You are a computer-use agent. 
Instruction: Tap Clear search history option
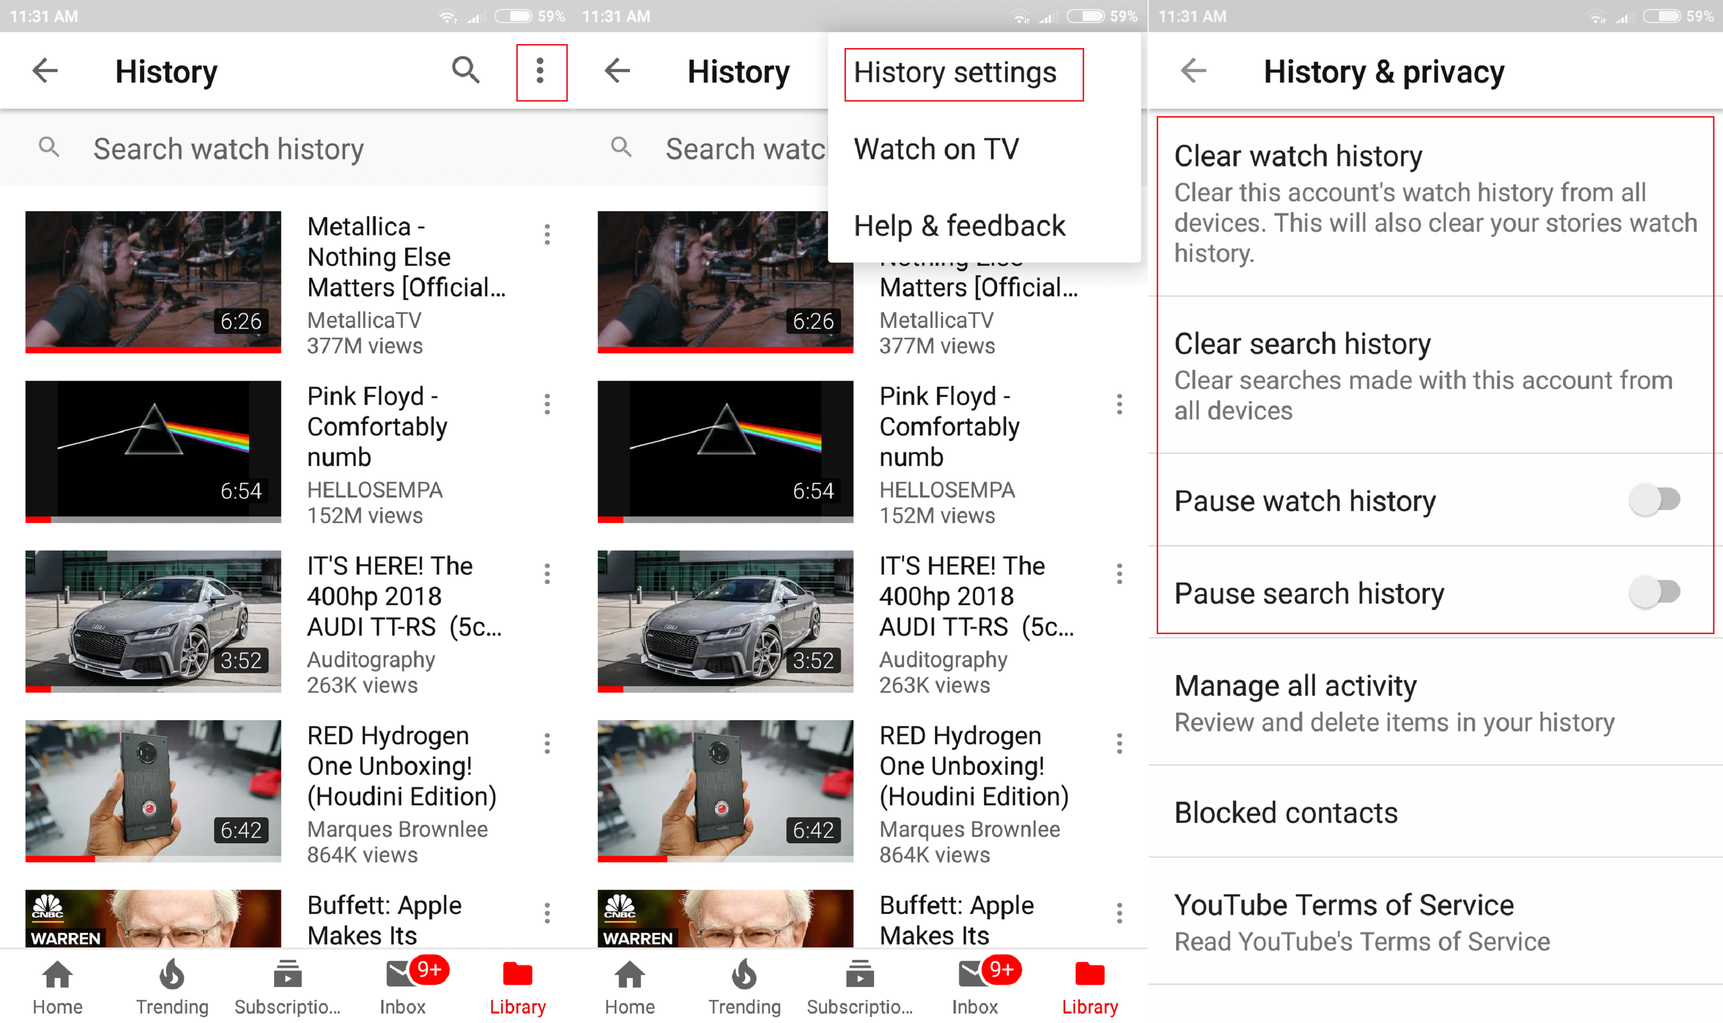1436,376
